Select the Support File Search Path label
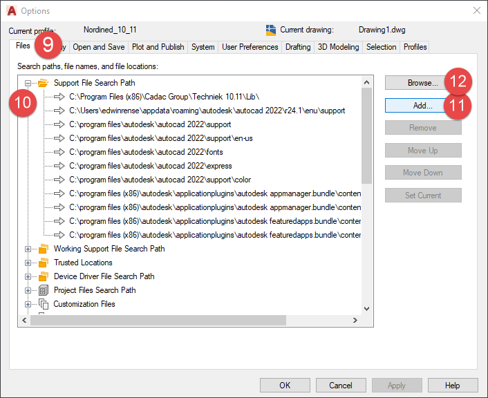 94,83
